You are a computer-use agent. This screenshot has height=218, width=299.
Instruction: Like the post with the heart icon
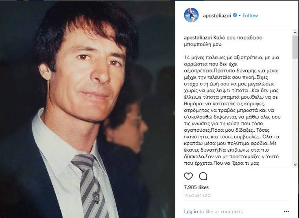pyautogui.click(x=188, y=176)
